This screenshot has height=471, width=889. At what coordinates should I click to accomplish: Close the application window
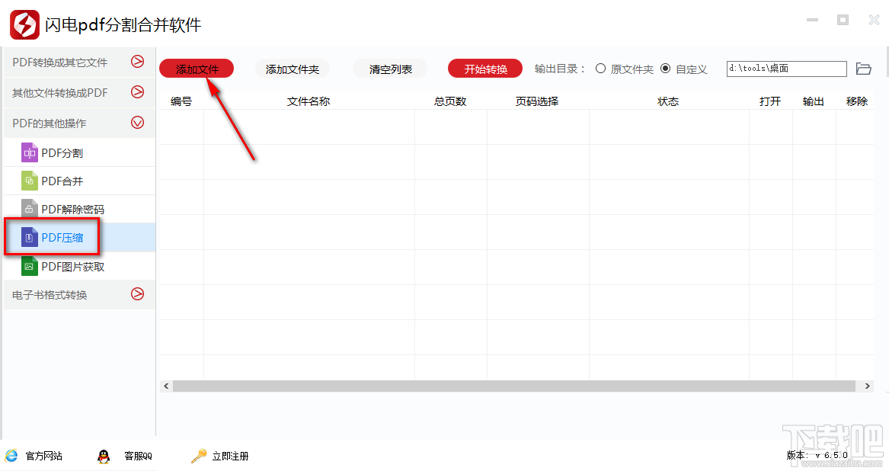pyautogui.click(x=874, y=20)
